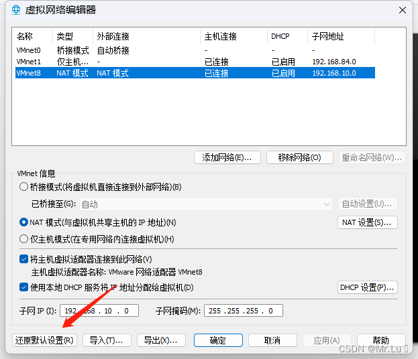The height and width of the screenshot is (359, 418).
Task: Toggle 将主机虚拟适配器连接到此网络 checkbox
Action: pyautogui.click(x=23, y=259)
